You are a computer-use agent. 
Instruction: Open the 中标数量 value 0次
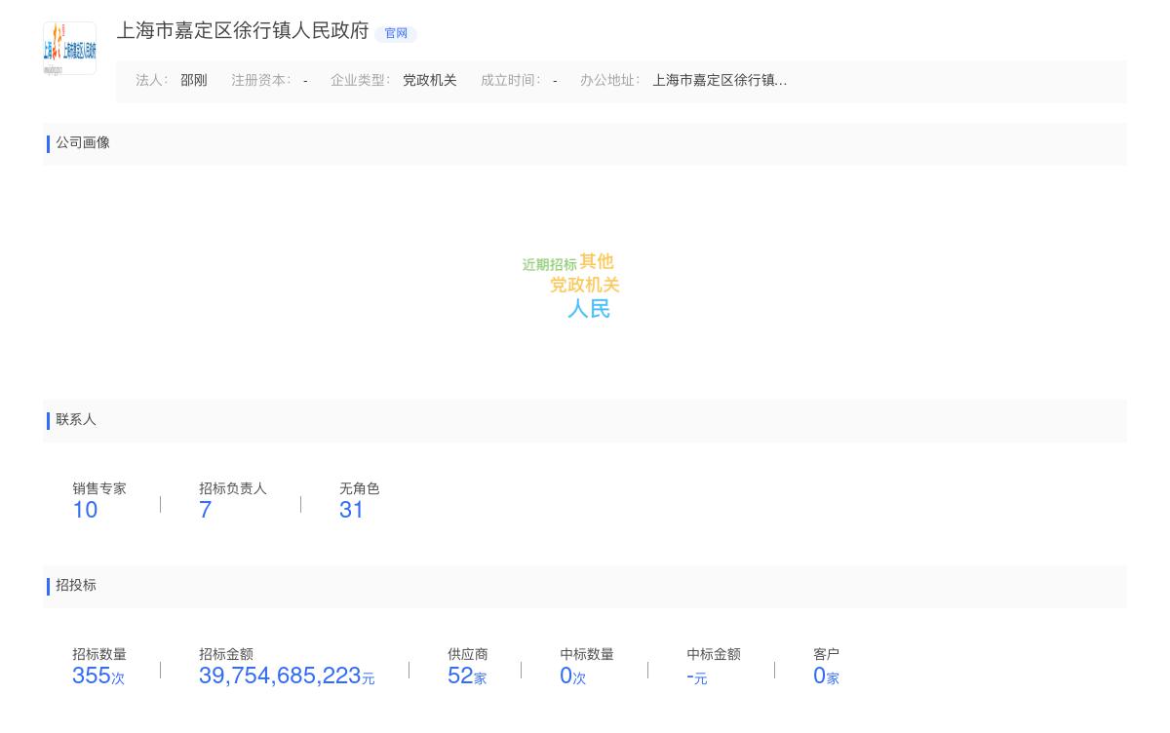pyautogui.click(x=572, y=675)
